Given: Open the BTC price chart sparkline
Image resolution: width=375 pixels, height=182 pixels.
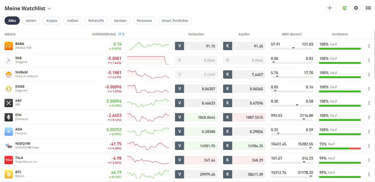Looking at the screenshot, I should pyautogui.click(x=148, y=174).
